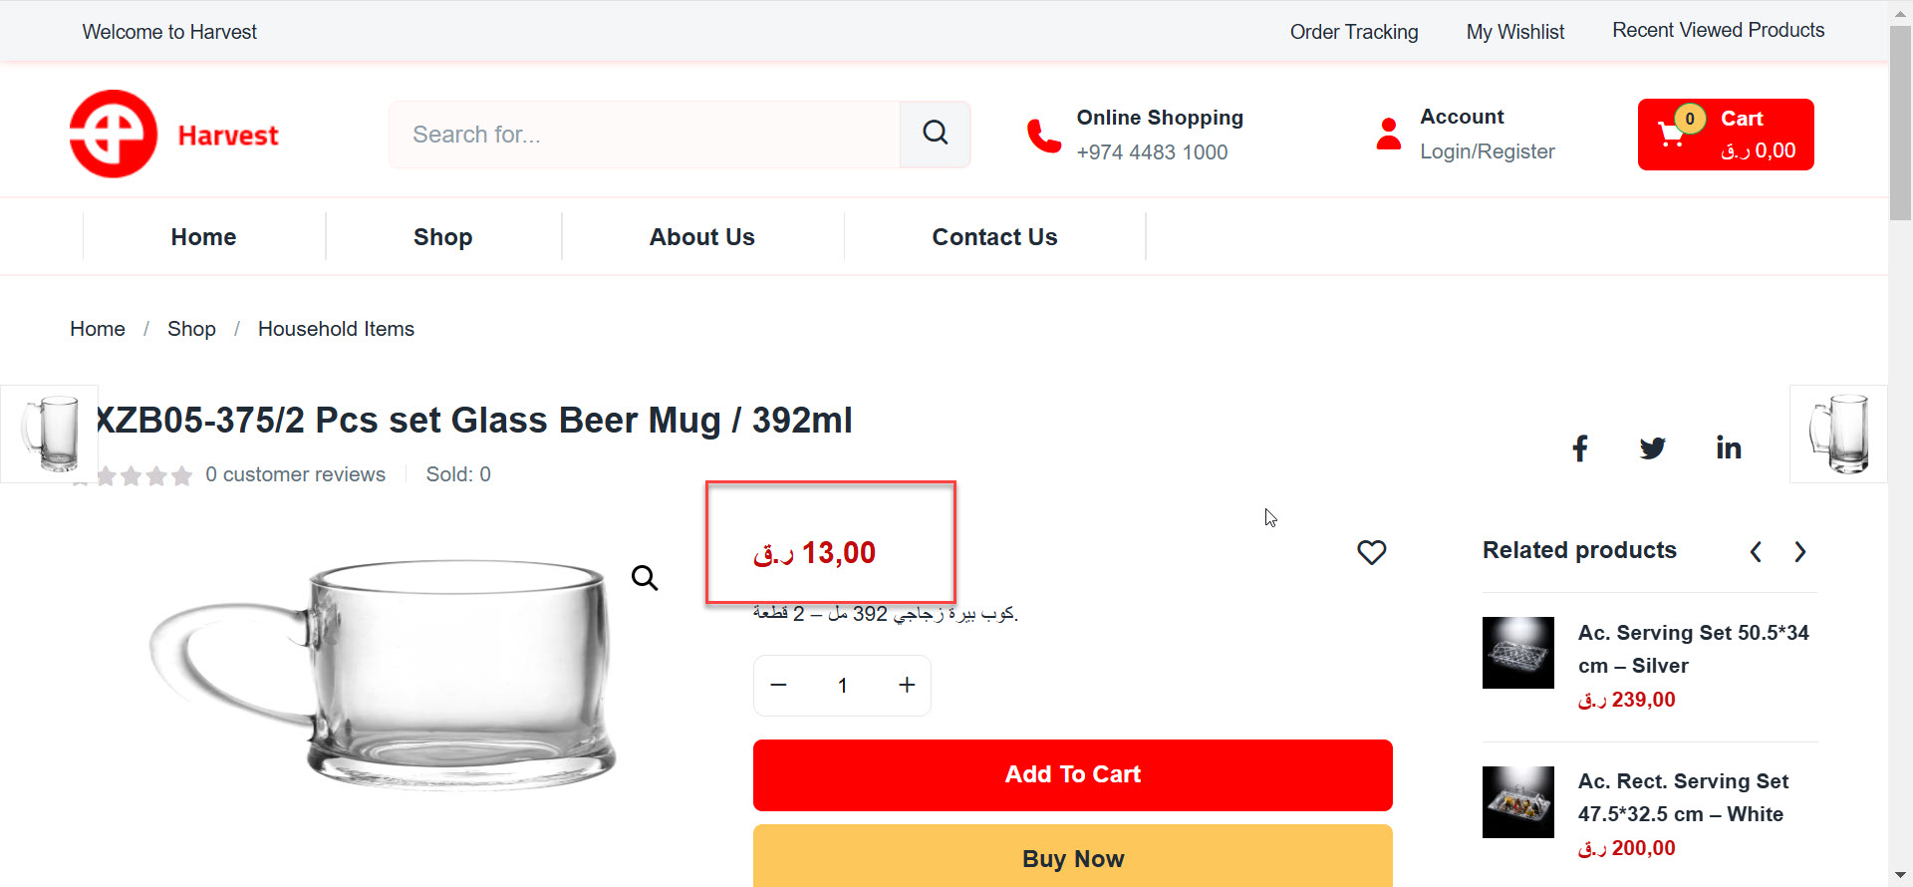Zoom product image with magnifier icon
The width and height of the screenshot is (1913, 887).
(x=645, y=577)
